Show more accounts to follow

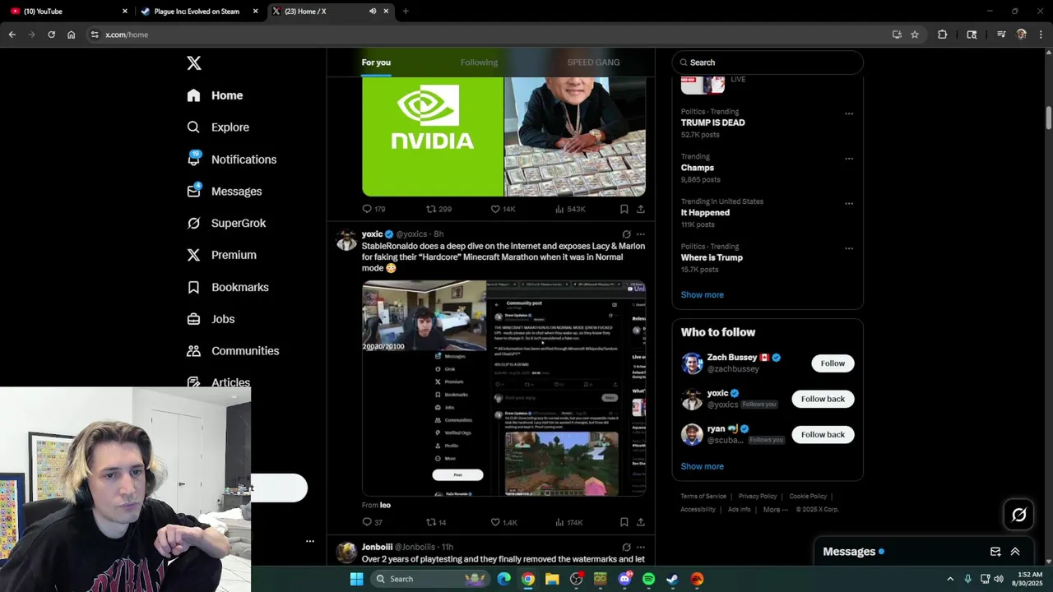click(702, 466)
